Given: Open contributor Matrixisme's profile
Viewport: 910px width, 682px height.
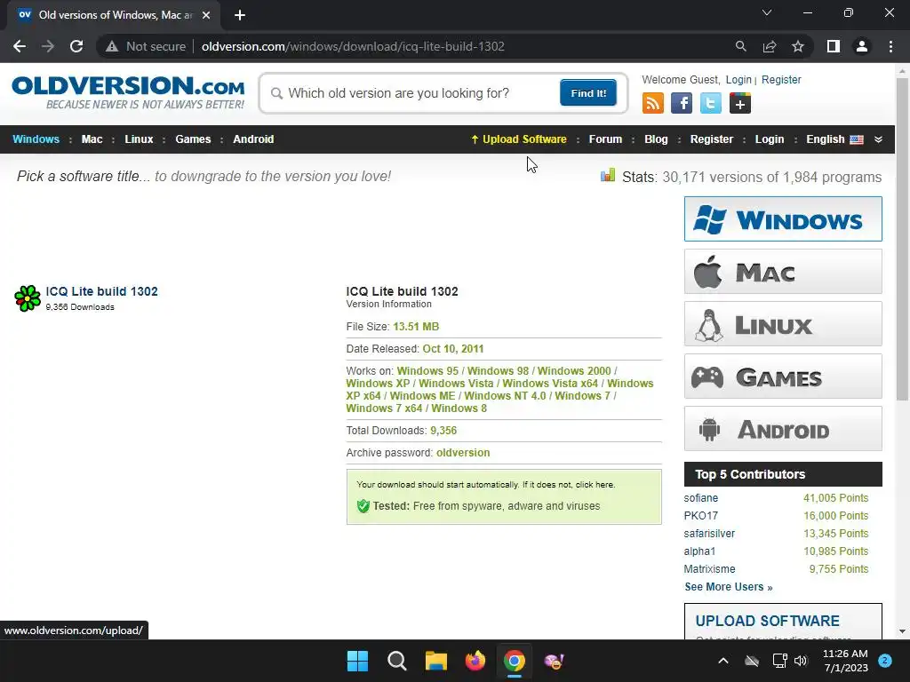Looking at the screenshot, I should click(x=709, y=569).
